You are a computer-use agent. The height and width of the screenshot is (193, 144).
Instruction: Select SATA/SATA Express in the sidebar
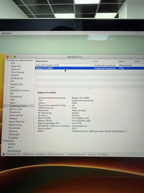click(20, 90)
